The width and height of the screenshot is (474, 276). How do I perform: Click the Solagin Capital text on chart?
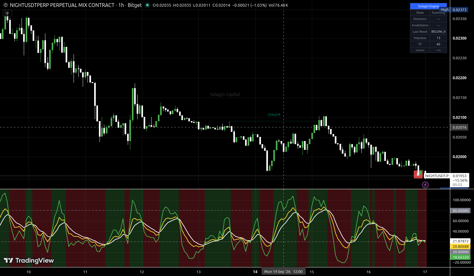[x=225, y=94]
